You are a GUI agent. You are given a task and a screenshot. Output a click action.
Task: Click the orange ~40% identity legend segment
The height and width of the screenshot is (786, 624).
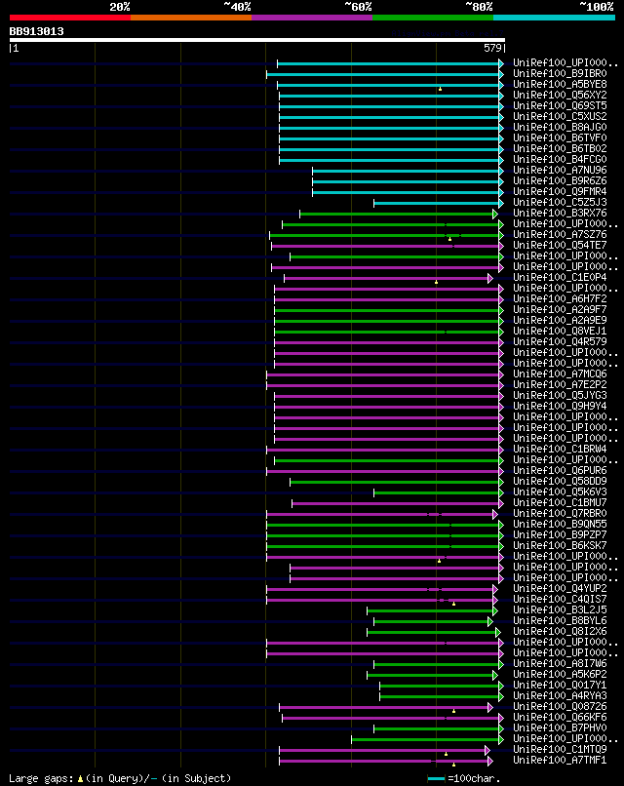coord(191,18)
